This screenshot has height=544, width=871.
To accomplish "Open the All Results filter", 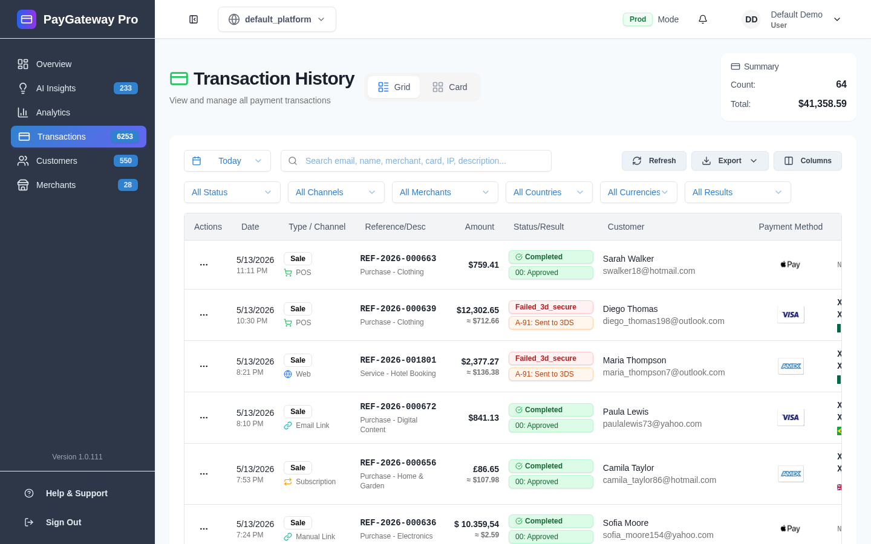I will coord(738,192).
